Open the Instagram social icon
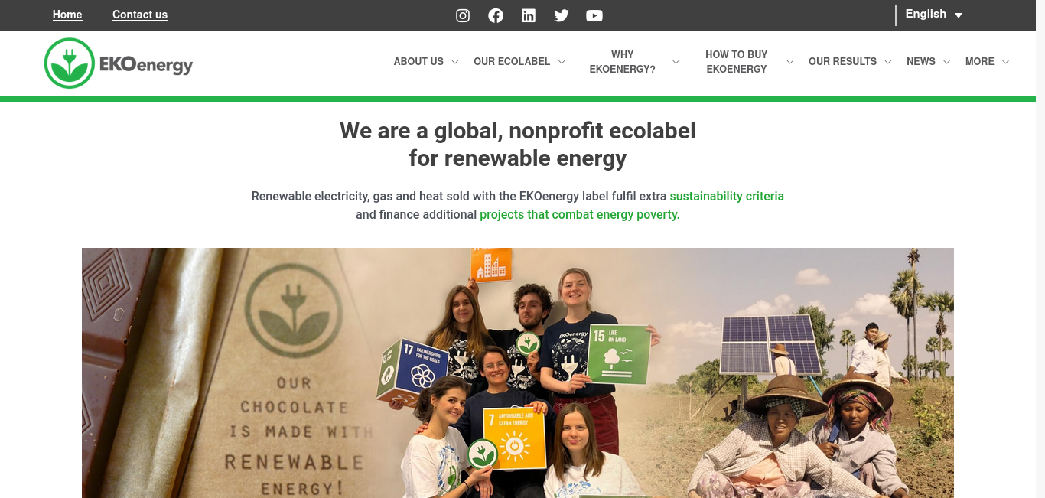 point(463,15)
